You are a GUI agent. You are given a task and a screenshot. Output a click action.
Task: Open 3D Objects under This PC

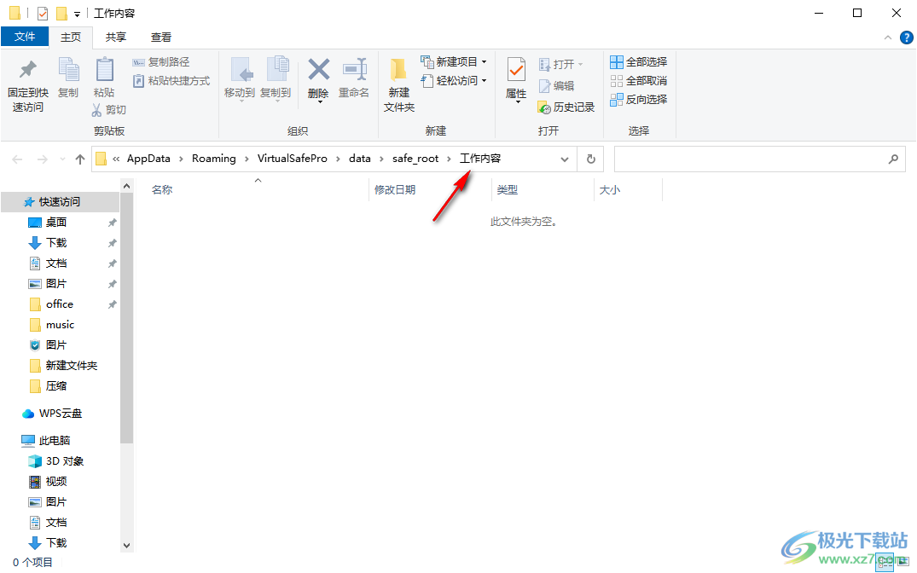click(64, 461)
